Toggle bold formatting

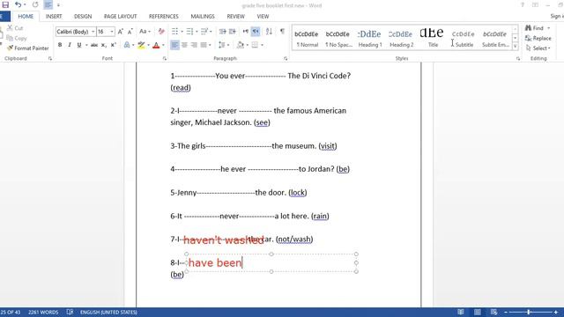[x=60, y=45]
